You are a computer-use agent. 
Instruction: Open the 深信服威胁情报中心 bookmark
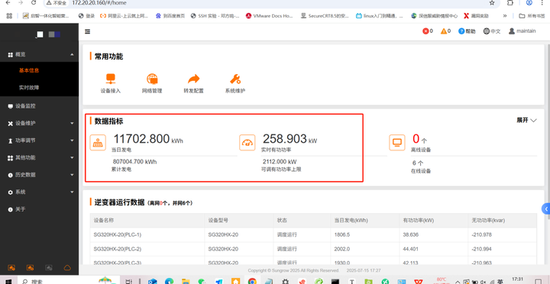pos(434,16)
